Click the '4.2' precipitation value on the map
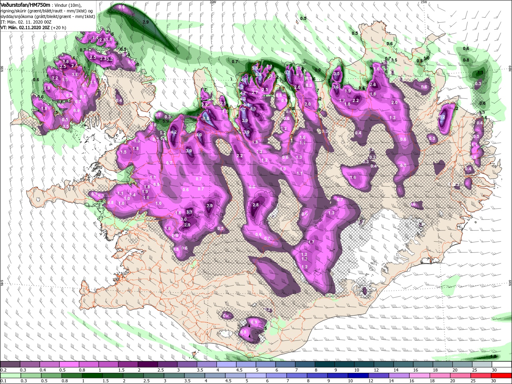The image size is (512, 384). (x=174, y=132)
